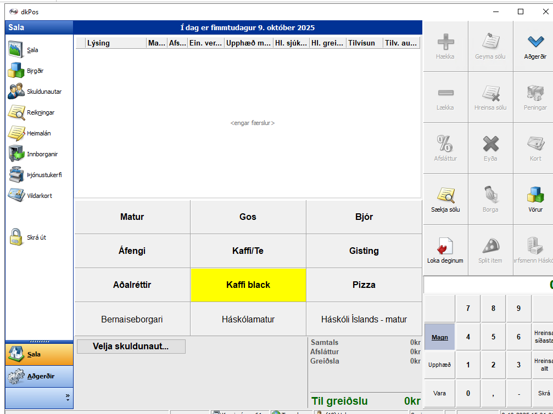This screenshot has height=414, width=553.
Task: Toggle the Magn quantity mode button
Action: (x=439, y=337)
